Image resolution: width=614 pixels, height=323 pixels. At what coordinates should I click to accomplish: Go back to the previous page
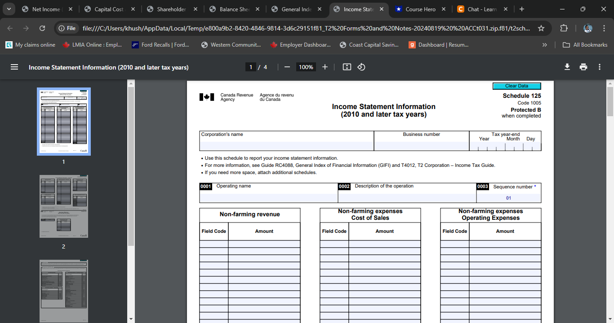pos(10,27)
